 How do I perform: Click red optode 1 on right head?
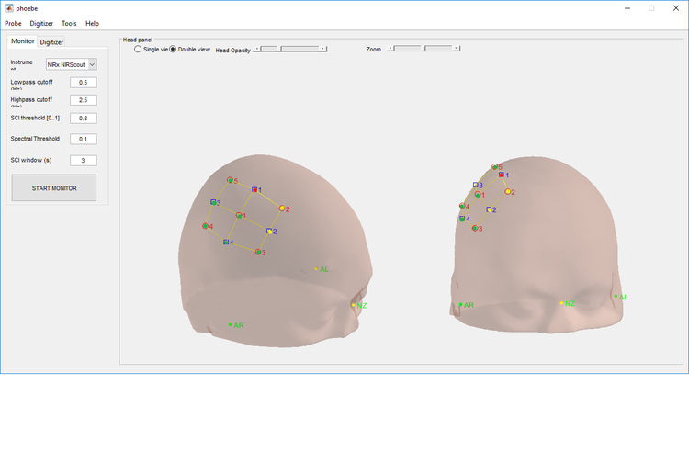pos(478,194)
